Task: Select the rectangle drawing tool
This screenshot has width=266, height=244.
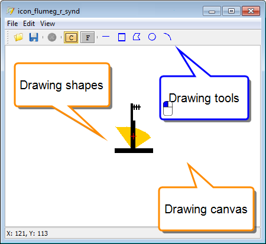Action: 122,37
